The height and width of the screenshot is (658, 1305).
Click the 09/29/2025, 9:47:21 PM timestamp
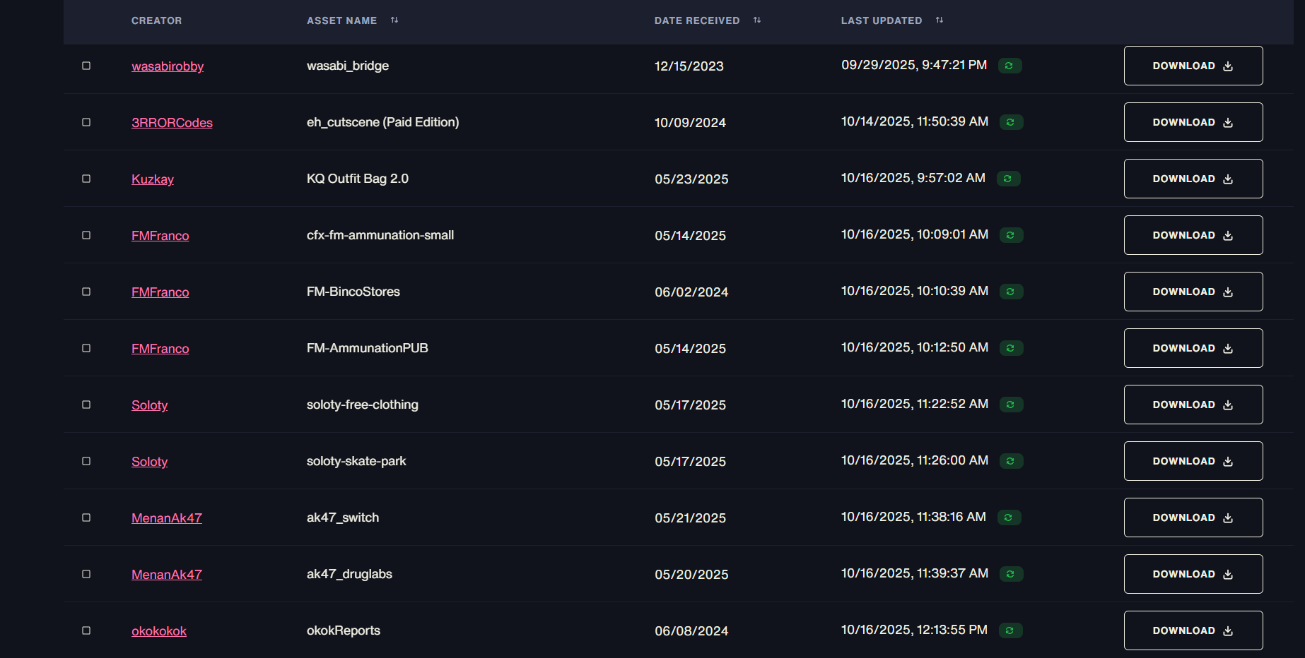click(914, 65)
